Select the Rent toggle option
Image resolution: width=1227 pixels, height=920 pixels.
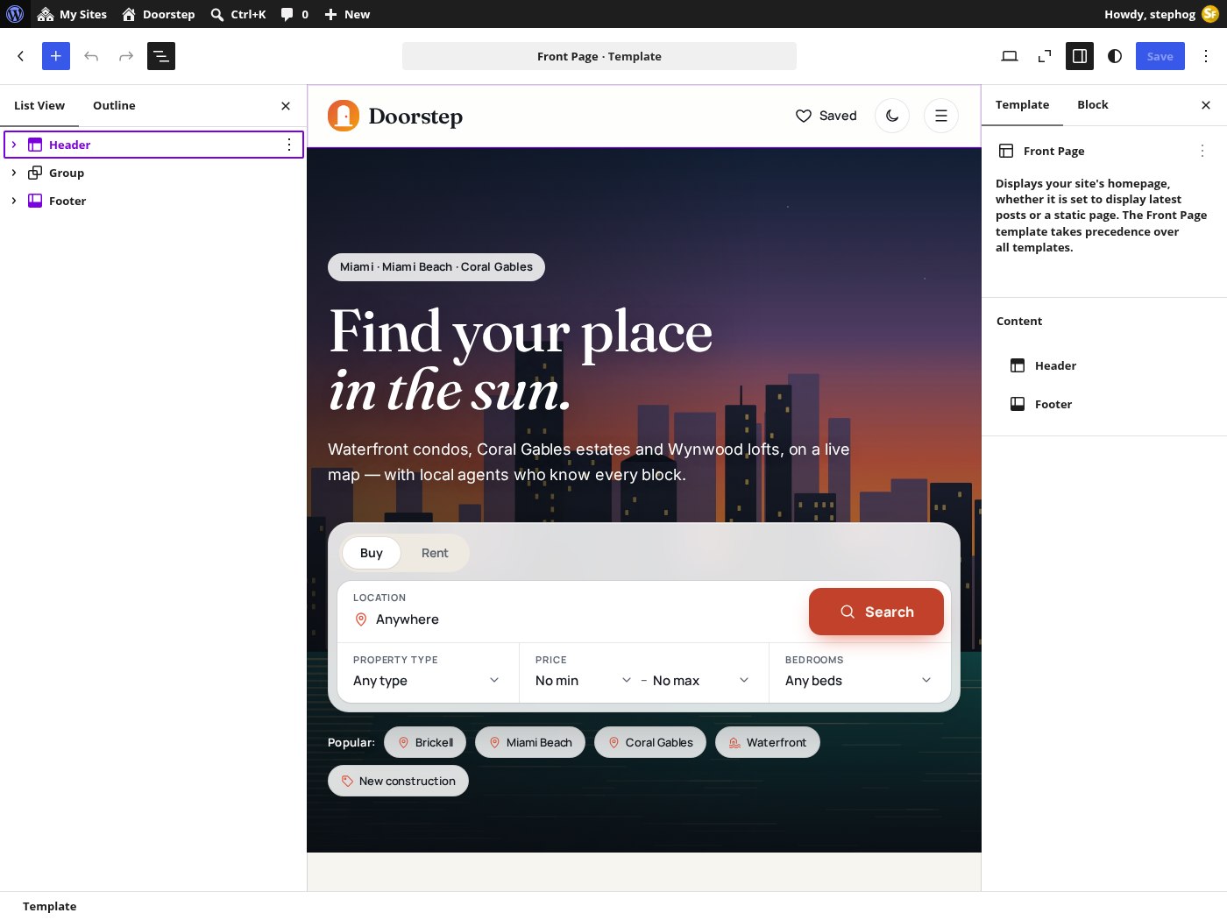point(435,553)
